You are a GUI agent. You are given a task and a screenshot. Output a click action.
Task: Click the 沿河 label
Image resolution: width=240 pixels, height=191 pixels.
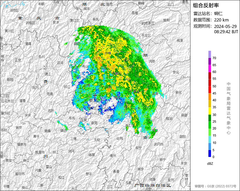(60, 63)
